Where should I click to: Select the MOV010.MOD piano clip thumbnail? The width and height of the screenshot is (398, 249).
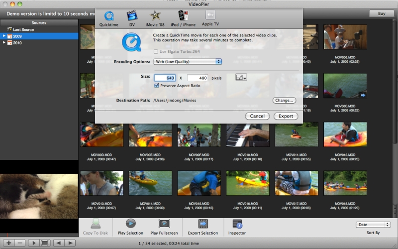tap(248, 134)
